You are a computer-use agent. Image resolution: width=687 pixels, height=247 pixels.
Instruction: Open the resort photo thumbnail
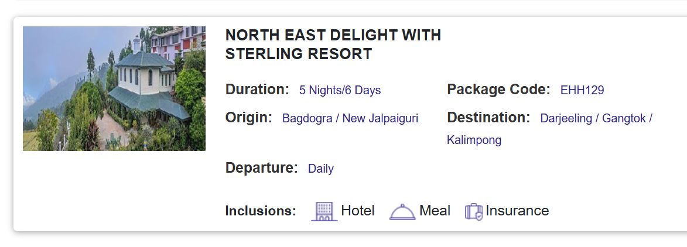click(x=114, y=88)
